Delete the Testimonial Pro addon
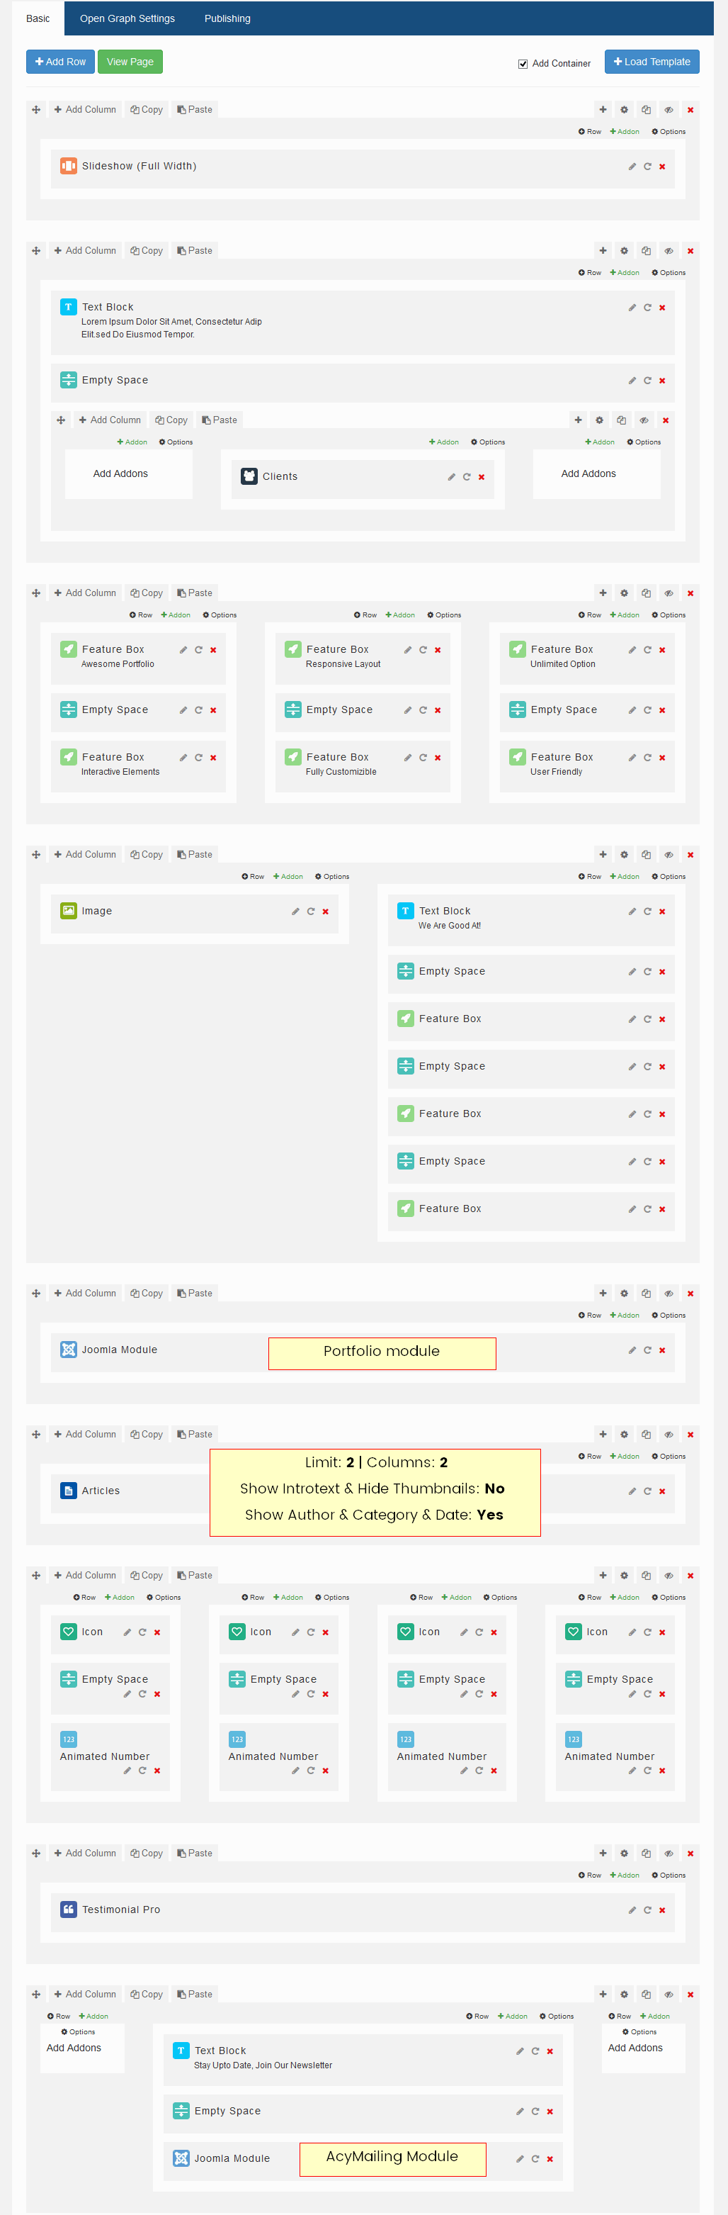Screen dimensions: 728x2215 pyautogui.click(x=662, y=1910)
